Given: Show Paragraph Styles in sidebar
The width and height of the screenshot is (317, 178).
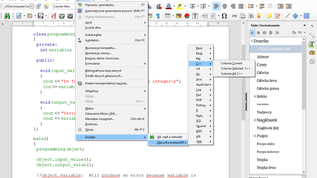Looking at the screenshot, I should pyautogui.click(x=252, y=32).
